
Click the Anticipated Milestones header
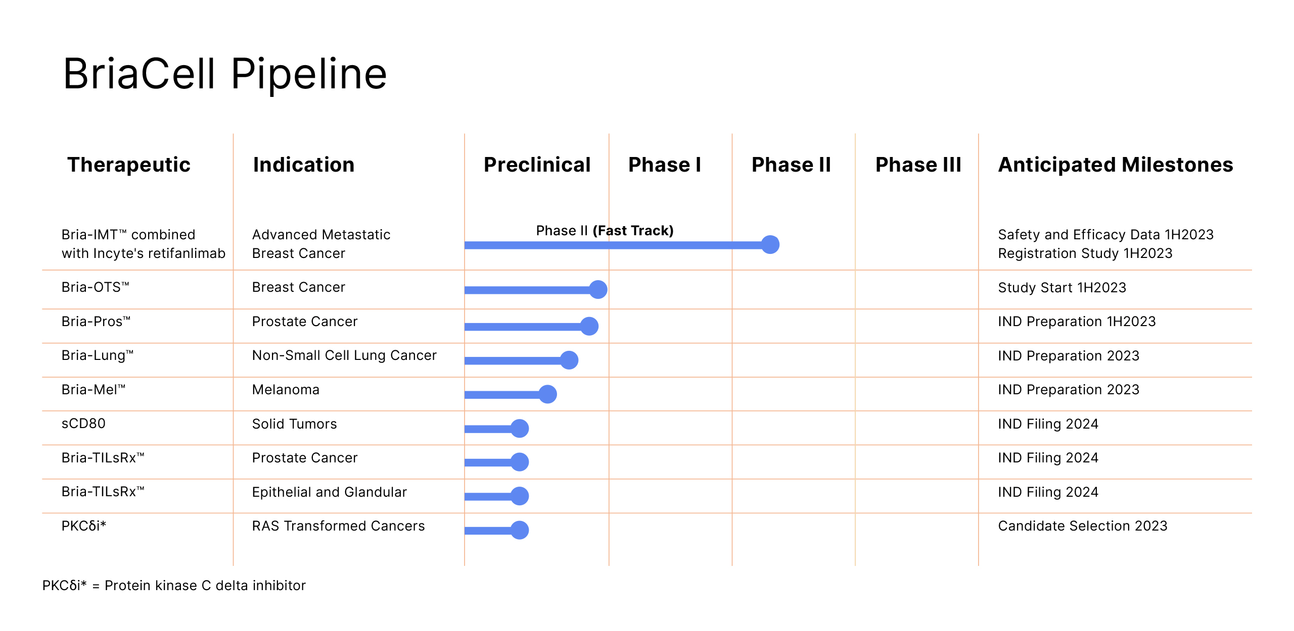coord(1116,165)
